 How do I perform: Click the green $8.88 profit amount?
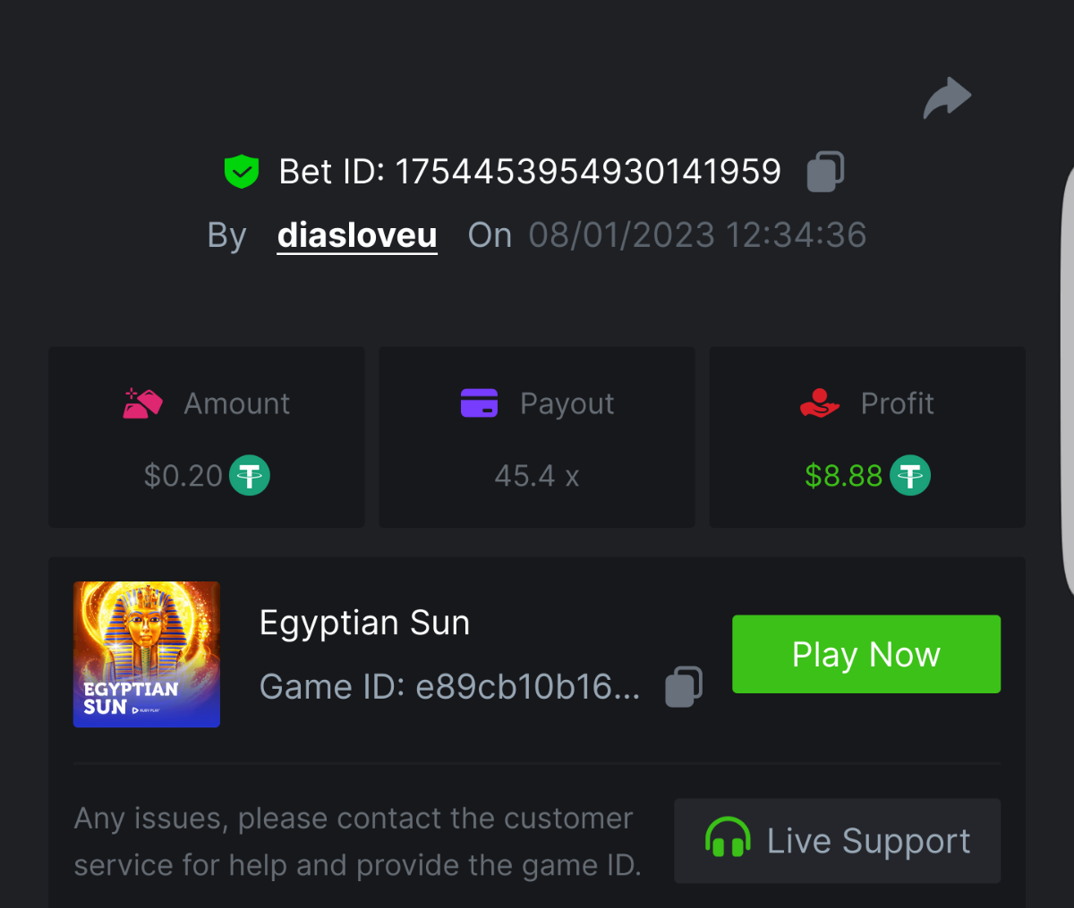(x=843, y=476)
